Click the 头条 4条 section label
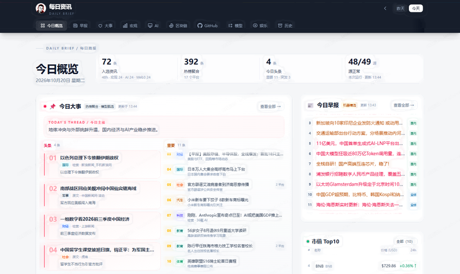The width and height of the screenshot is (460, 274). point(52,145)
